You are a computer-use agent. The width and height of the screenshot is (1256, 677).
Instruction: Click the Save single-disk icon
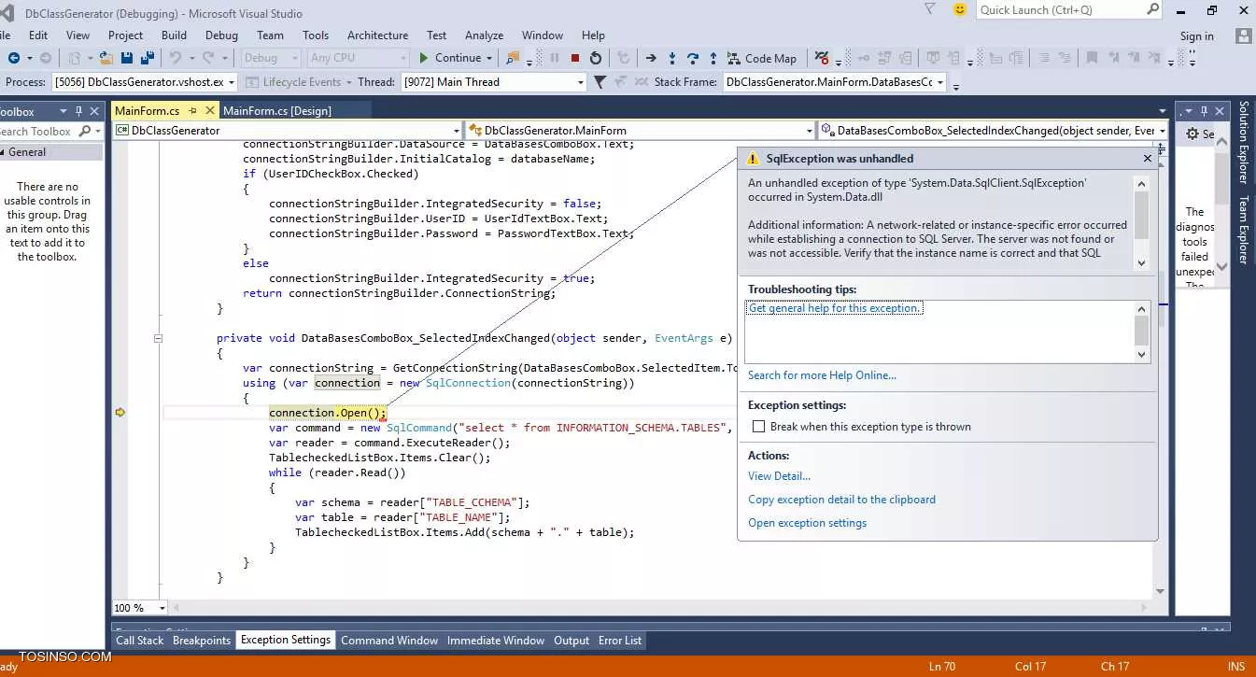[126, 58]
